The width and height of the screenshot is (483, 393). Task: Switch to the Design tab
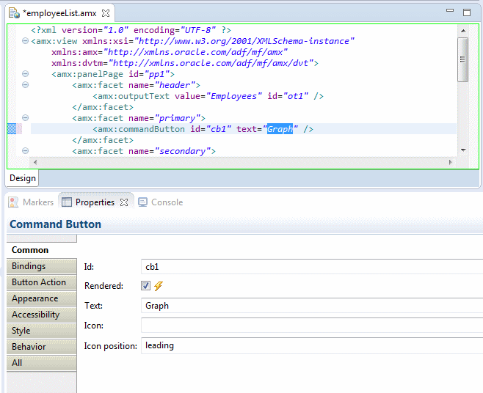23,178
